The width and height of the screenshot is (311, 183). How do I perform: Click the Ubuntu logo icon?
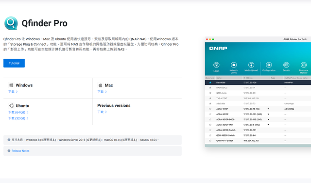click(x=11, y=105)
